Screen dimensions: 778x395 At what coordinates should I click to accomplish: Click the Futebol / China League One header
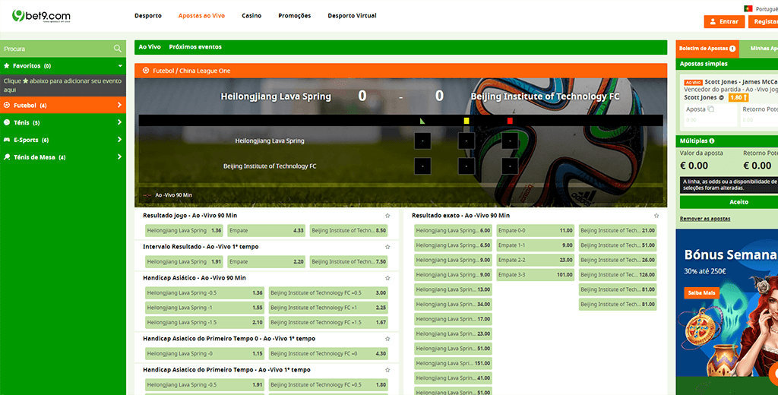click(x=400, y=71)
